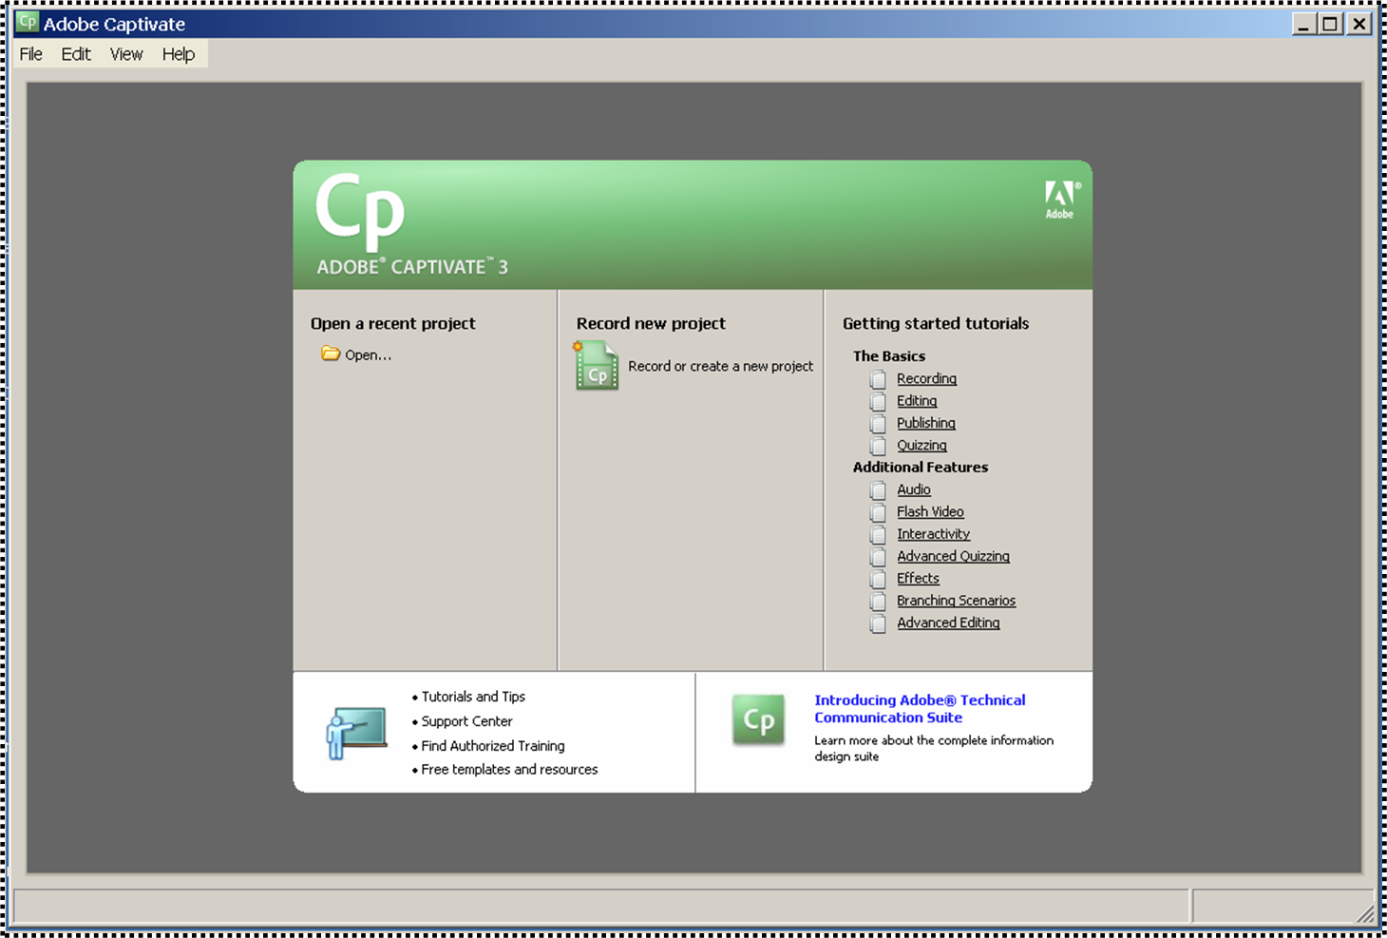Click 'Learn more about the complete information' text

point(934,740)
